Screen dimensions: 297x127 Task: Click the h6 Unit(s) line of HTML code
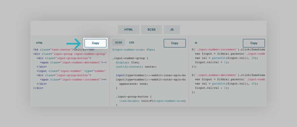(x=64, y=49)
